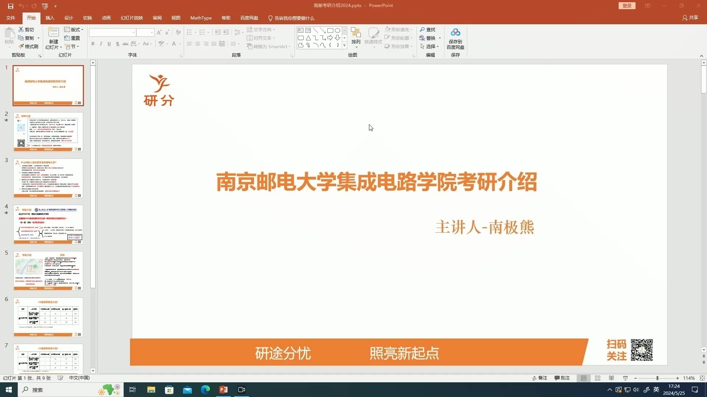Click zoom out minus button
This screenshot has height=397, width=707.
[x=636, y=378]
